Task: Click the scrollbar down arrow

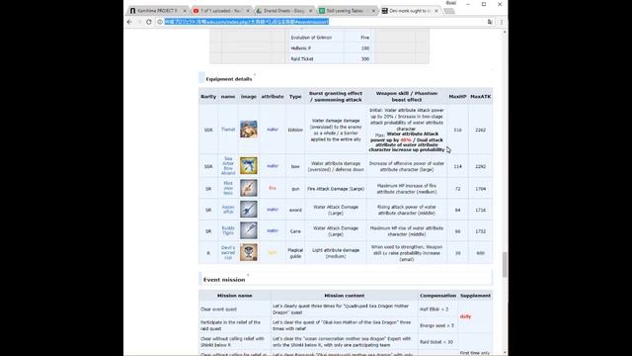Action: pyautogui.click(x=505, y=353)
